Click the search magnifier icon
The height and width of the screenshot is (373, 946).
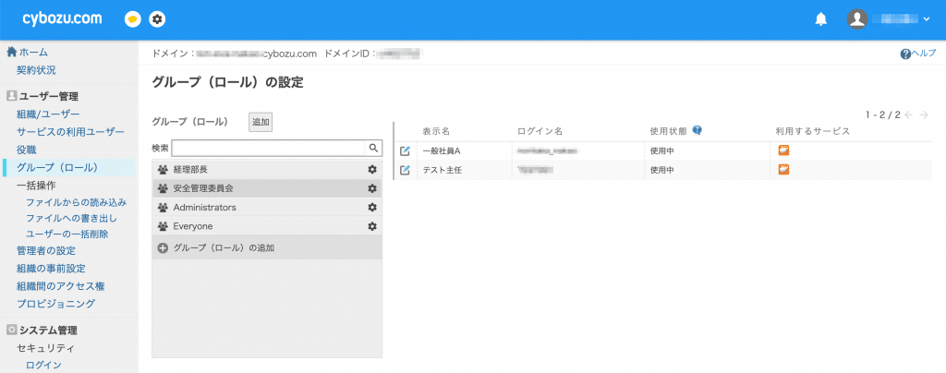373,148
